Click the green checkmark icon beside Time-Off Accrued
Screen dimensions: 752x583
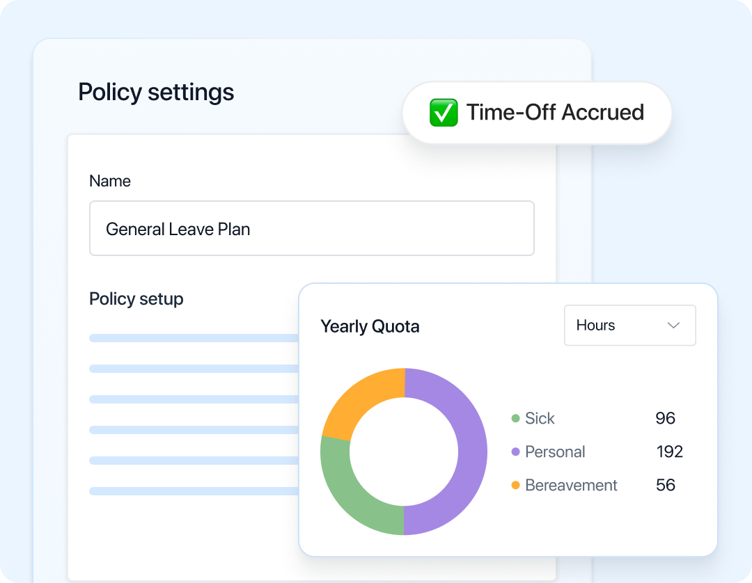pyautogui.click(x=444, y=113)
